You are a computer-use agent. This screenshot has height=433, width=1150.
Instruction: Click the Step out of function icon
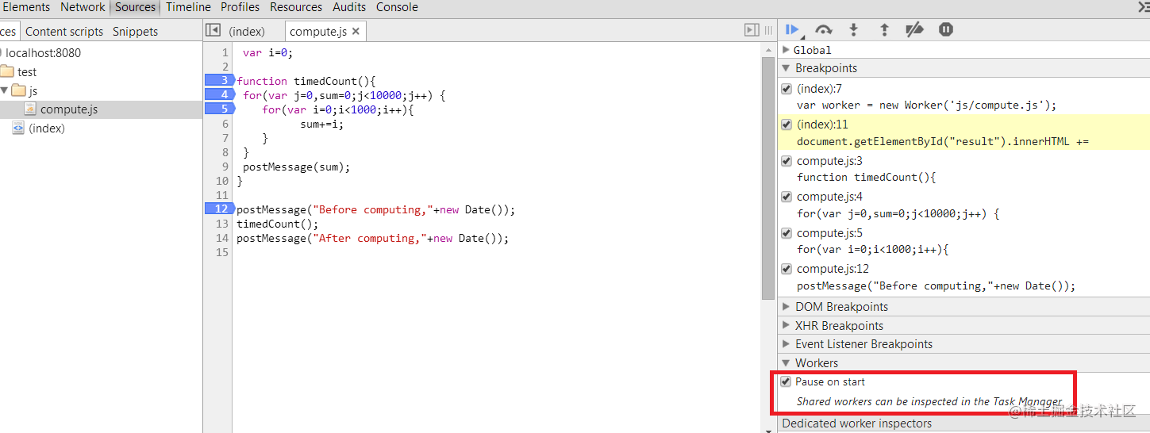tap(884, 29)
